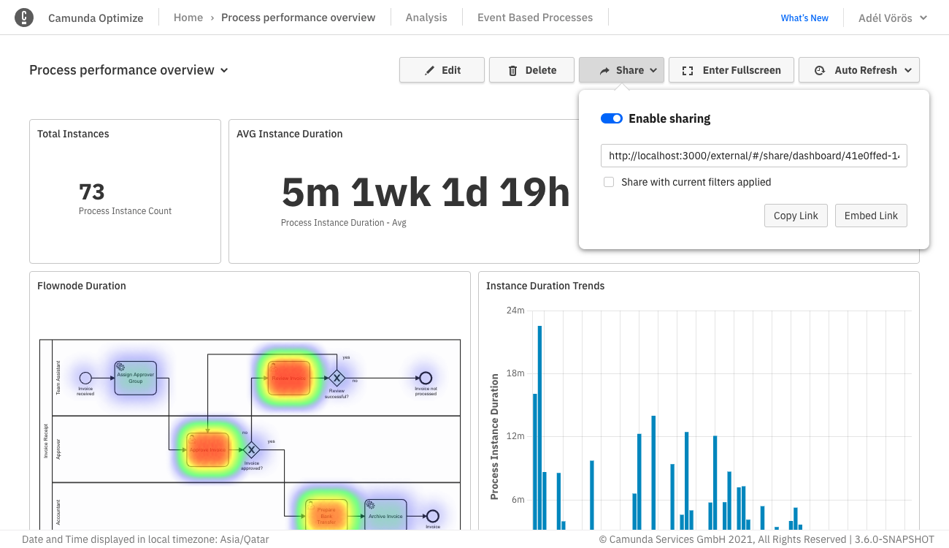Switch to the Analysis tab
The image size is (949, 548).
(426, 18)
